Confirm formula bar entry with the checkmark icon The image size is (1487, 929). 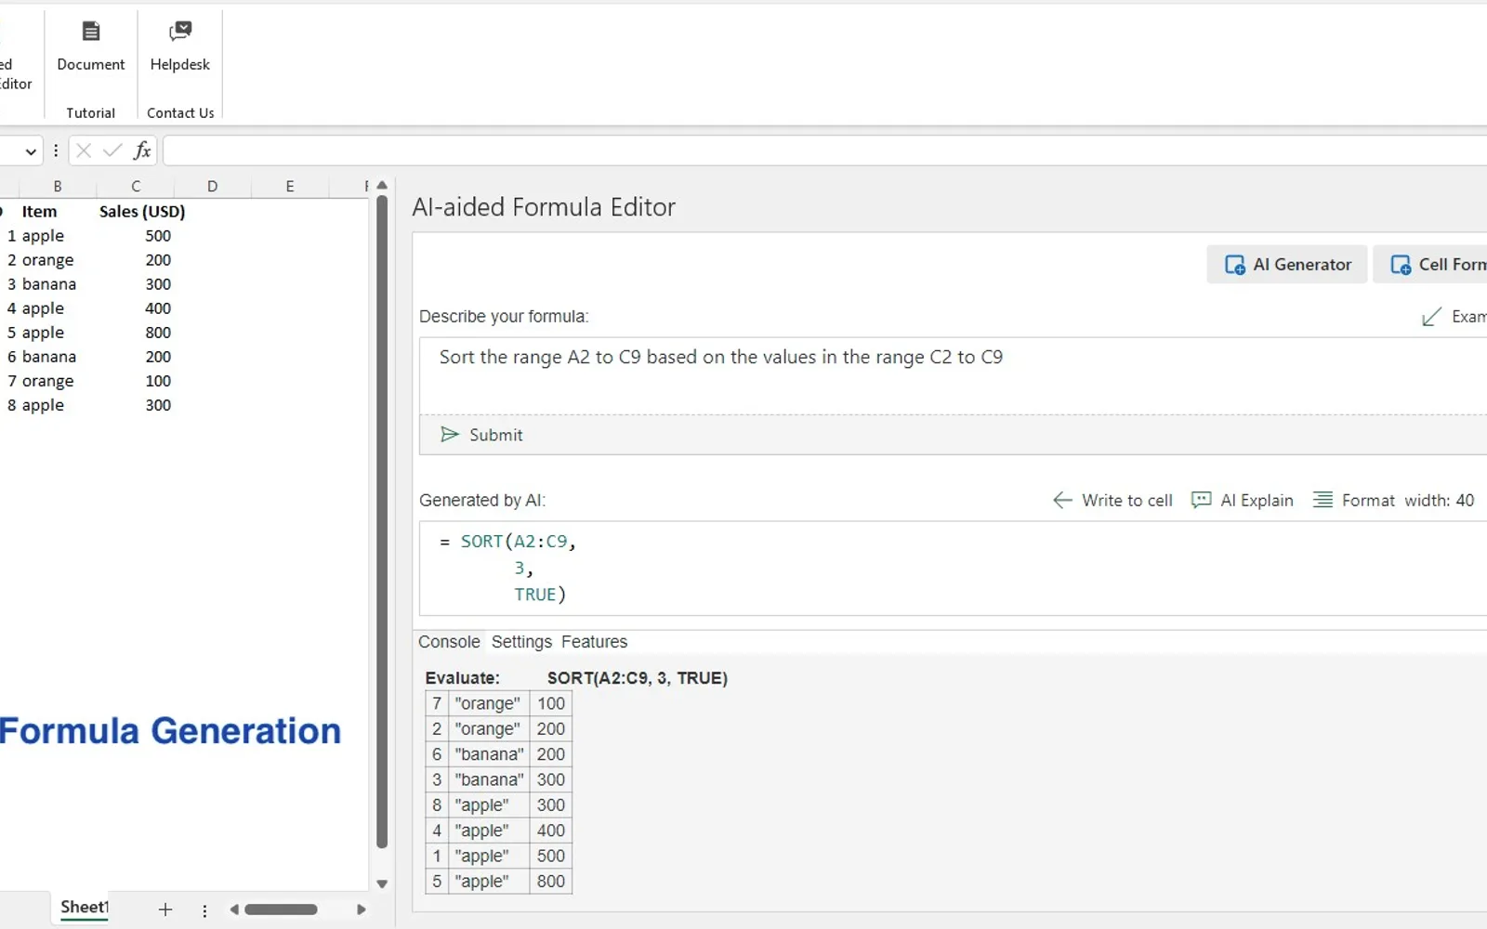coord(112,150)
